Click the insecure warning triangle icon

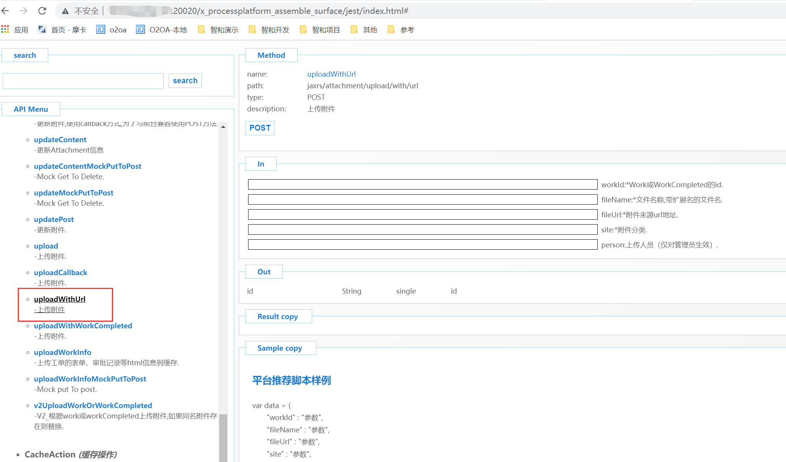(66, 11)
